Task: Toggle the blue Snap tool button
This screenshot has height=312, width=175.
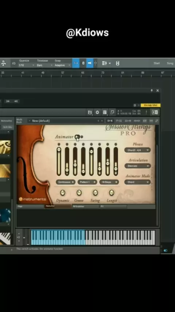Action: (x=76, y=63)
